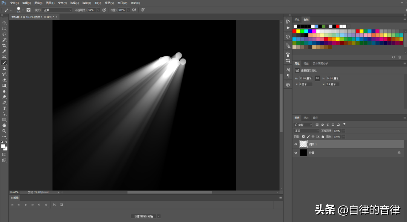Image resolution: width=407 pixels, height=222 pixels.
Task: Open the brush settings panel button
Action: [29, 10]
